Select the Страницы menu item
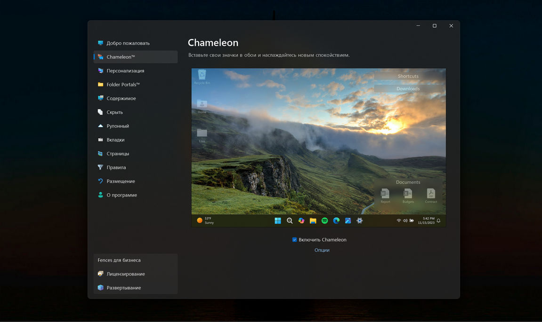Image resolution: width=542 pixels, height=322 pixels. tap(118, 154)
